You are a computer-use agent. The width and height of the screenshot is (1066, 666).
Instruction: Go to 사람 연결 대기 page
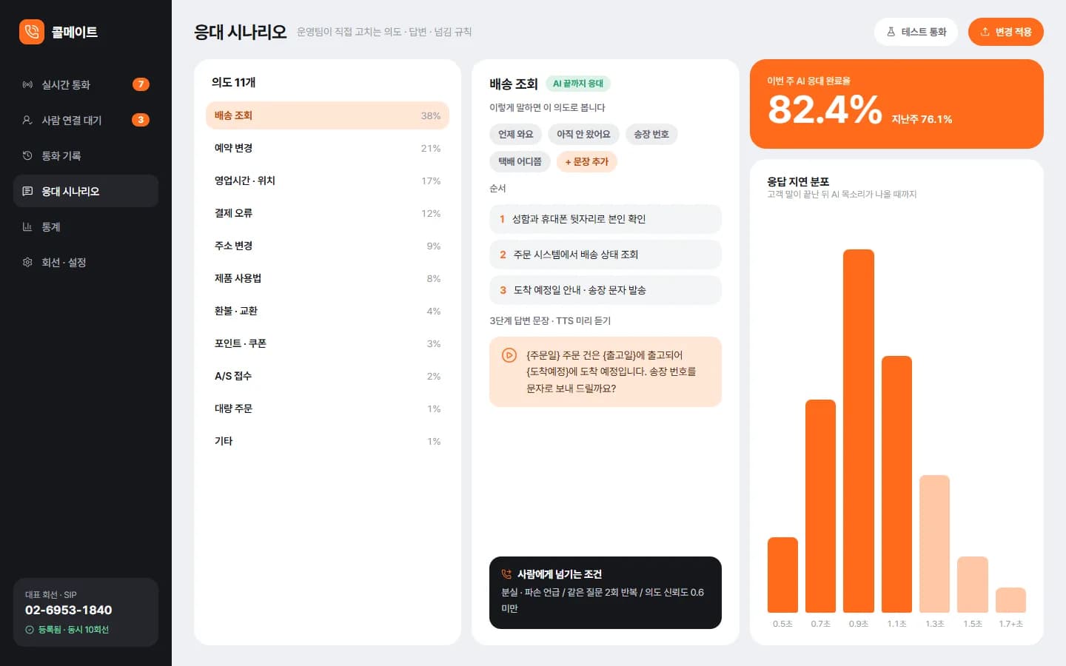86,120
